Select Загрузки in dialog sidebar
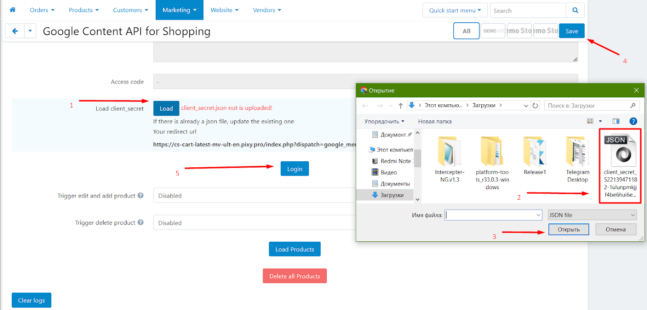 click(385, 195)
